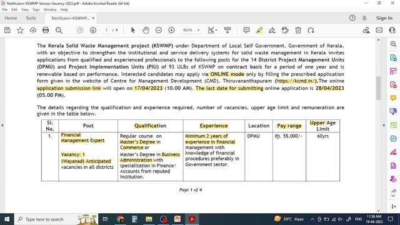Open the Help question mark icon

click(352, 18)
